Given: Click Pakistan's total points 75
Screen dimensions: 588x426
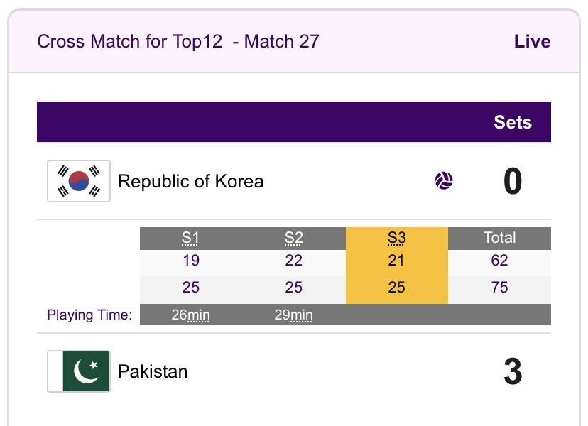Looking at the screenshot, I should [x=499, y=288].
